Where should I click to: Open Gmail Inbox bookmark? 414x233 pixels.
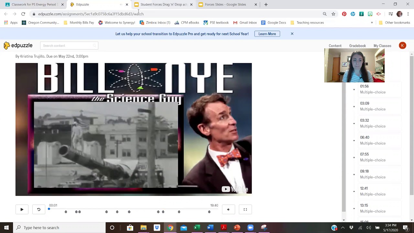(245, 23)
